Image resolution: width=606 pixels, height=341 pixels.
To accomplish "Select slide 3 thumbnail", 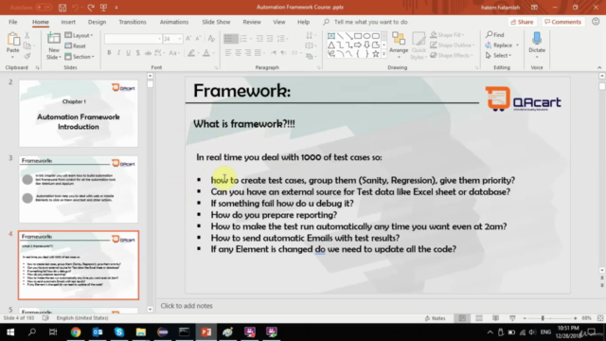I will [79, 189].
